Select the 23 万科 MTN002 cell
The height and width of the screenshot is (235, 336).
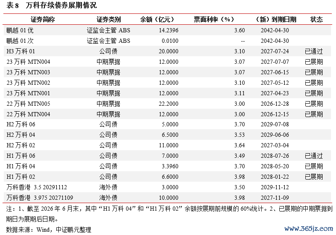(x=28, y=83)
